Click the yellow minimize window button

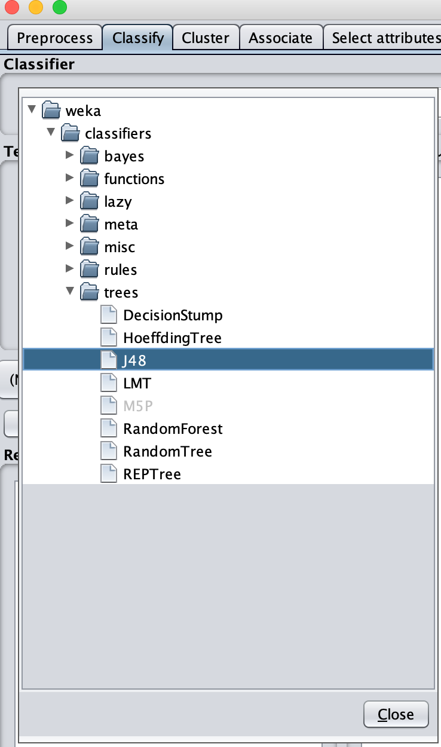[x=35, y=7]
